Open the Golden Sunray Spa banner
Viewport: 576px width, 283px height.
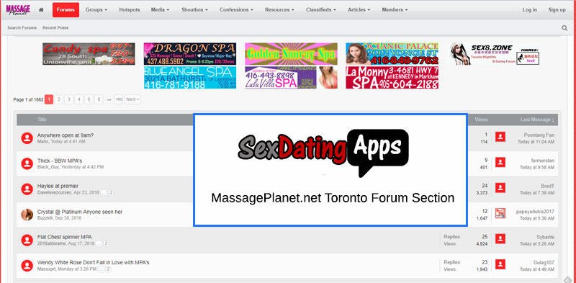[291, 54]
